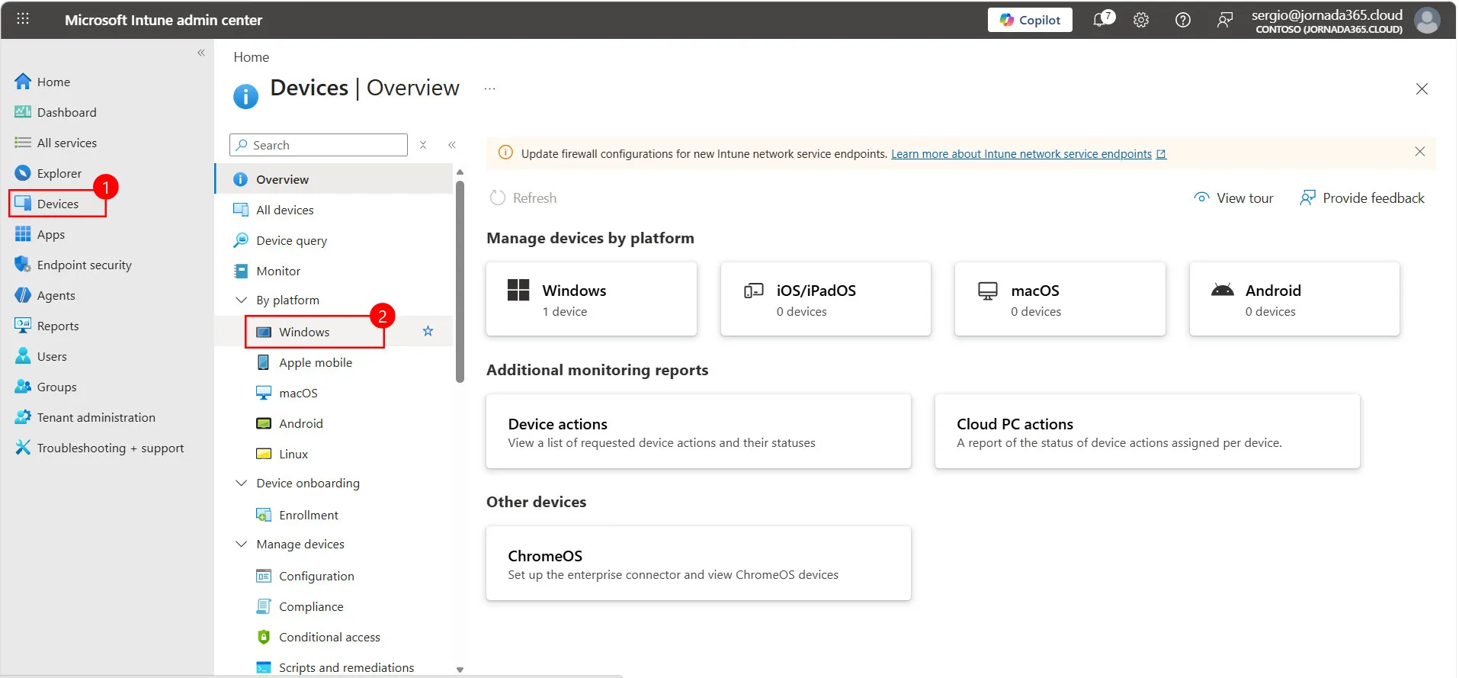Click the Conditional access shield icon
This screenshot has width=1459, height=678.
point(264,637)
